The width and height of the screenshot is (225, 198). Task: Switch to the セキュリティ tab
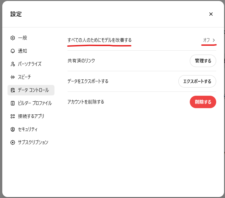pos(31,129)
